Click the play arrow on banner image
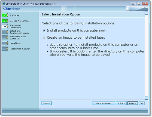The height and width of the screenshot is (117, 152). pos(127,9)
